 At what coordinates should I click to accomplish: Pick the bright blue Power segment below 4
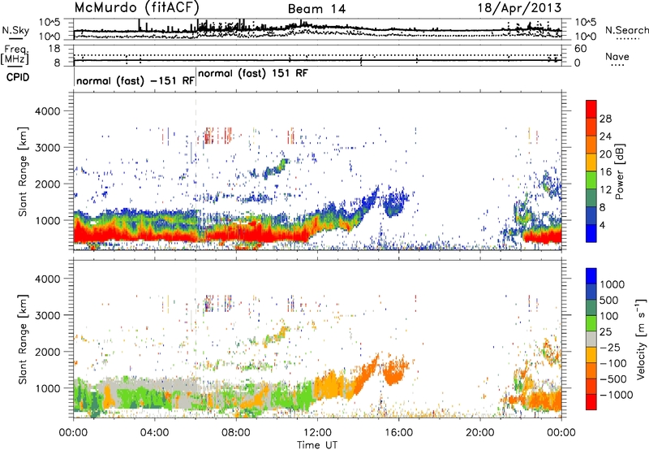point(591,233)
